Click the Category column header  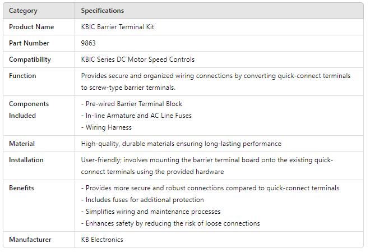pyautogui.click(x=24, y=11)
